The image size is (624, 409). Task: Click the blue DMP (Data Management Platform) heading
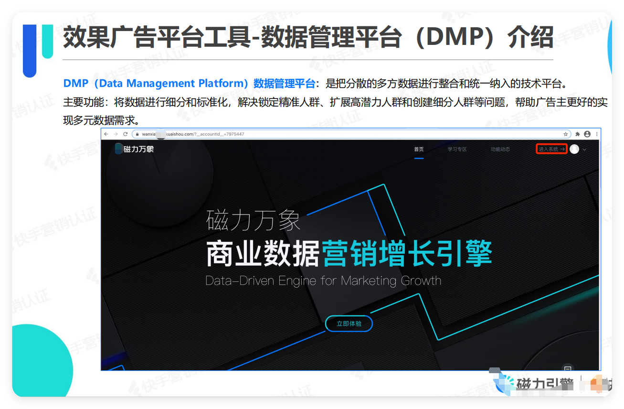tap(189, 84)
